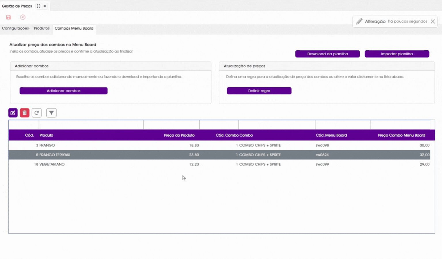Screen dimensions: 442x259
Task: Switch to the Produtos tab
Action: click(42, 28)
